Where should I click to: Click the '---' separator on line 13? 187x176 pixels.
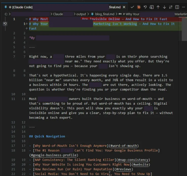click(x=32, y=127)
